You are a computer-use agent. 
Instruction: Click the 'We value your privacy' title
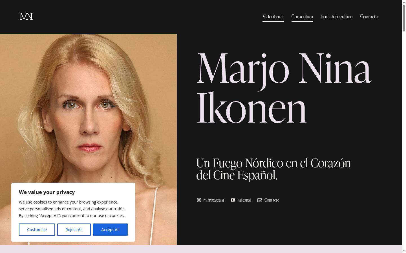47,192
